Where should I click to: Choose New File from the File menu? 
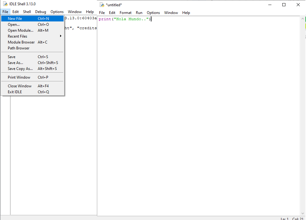(32, 19)
